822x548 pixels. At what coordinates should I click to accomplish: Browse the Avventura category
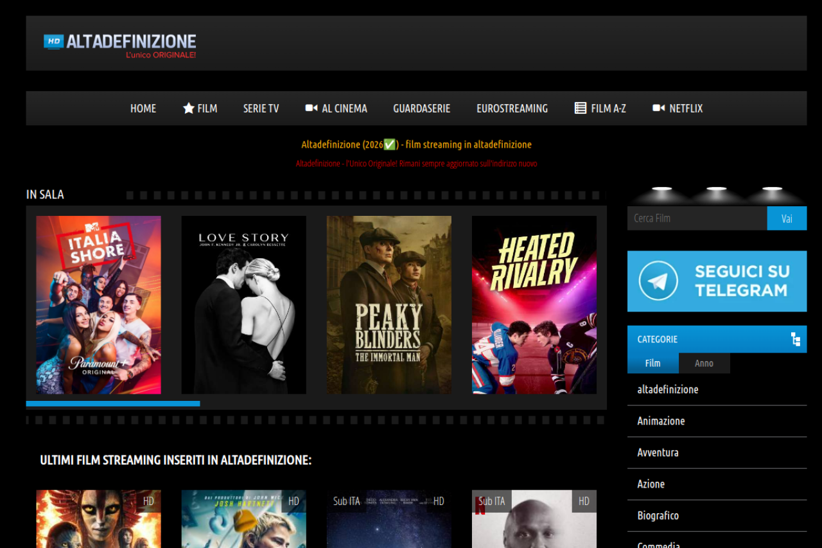click(x=658, y=452)
